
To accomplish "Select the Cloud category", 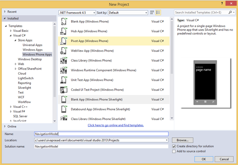I will point(22,73).
